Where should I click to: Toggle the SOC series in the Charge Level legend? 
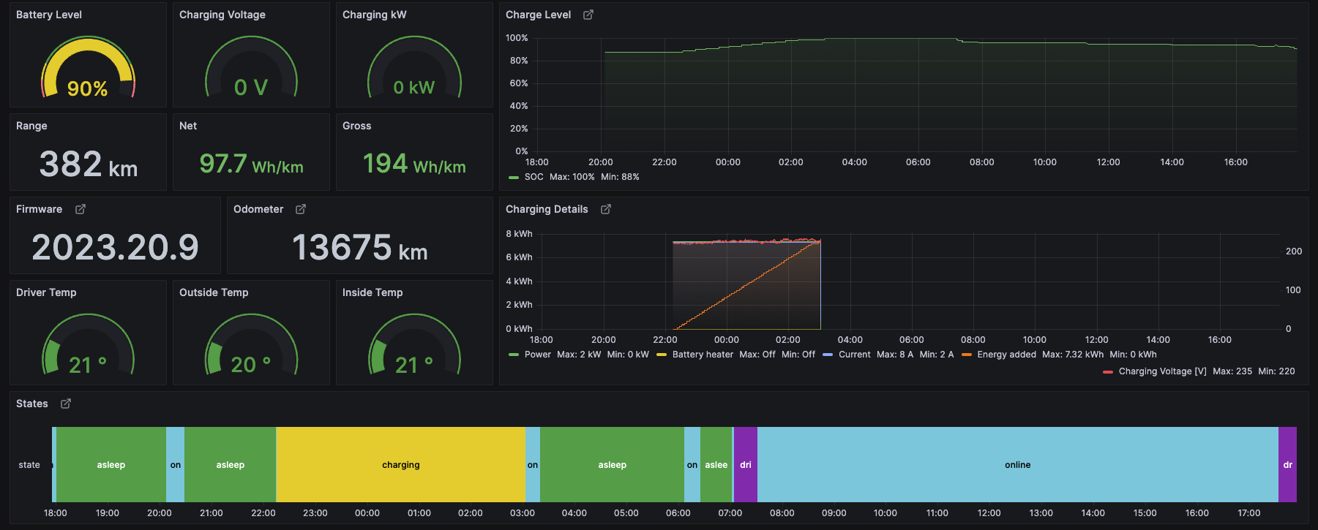534,177
